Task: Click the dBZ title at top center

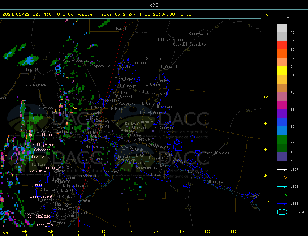Action: pos(154,5)
